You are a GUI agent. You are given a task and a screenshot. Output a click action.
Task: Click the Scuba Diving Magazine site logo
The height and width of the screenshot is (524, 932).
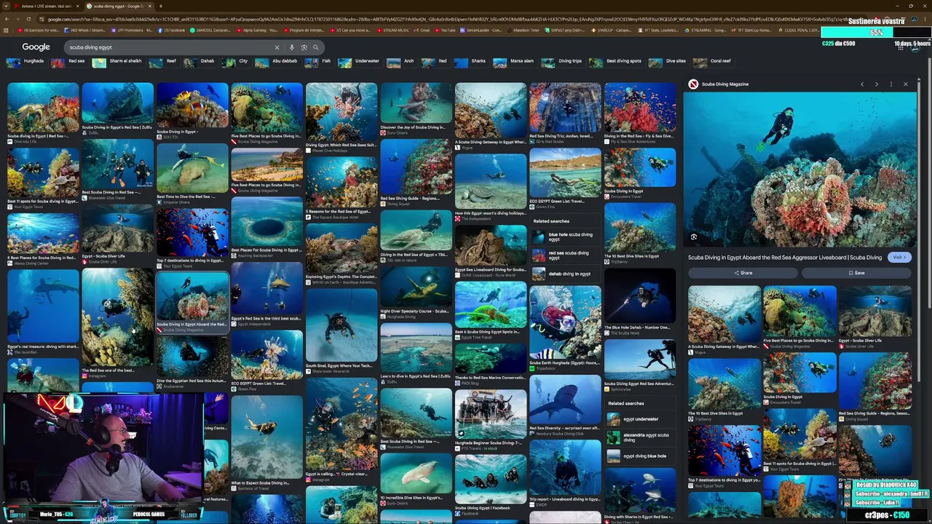coord(693,84)
